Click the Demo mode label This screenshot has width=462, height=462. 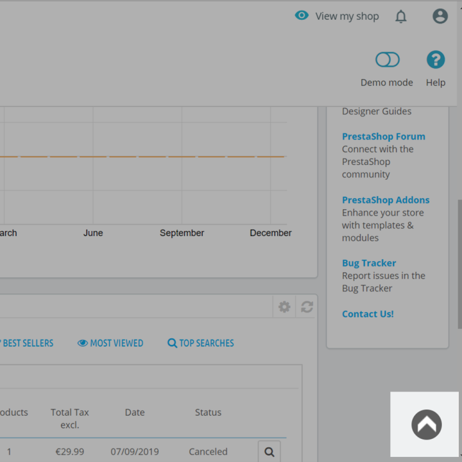click(x=386, y=83)
